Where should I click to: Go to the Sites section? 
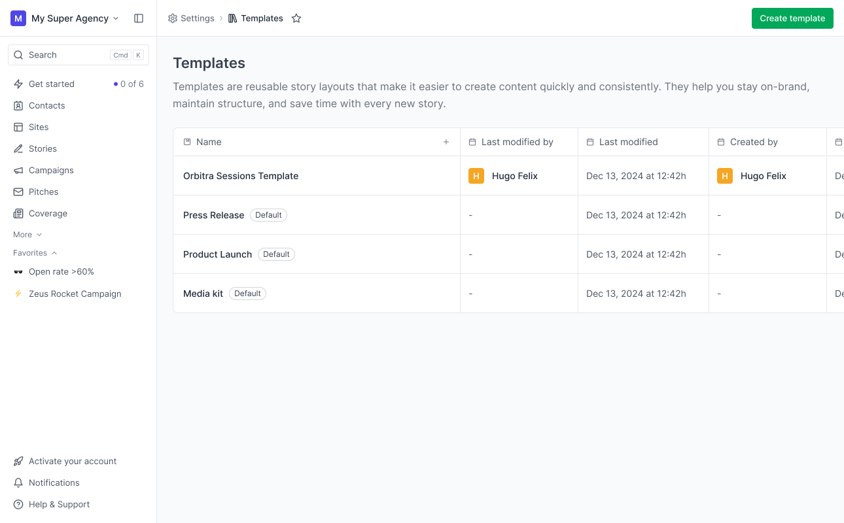click(x=40, y=127)
